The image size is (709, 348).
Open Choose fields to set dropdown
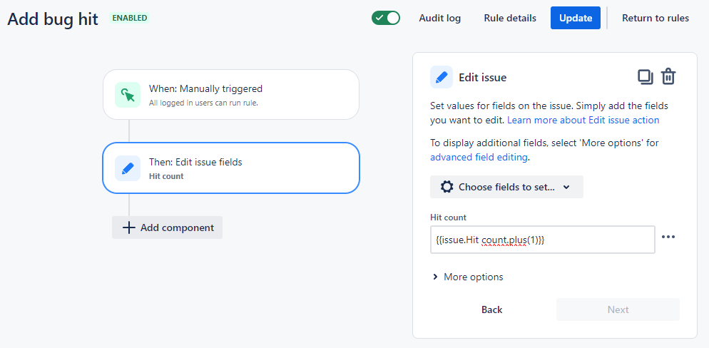coord(506,187)
